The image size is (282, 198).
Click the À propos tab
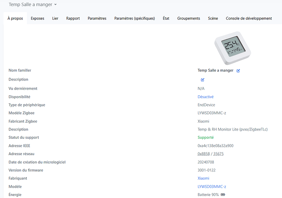[x=15, y=18]
